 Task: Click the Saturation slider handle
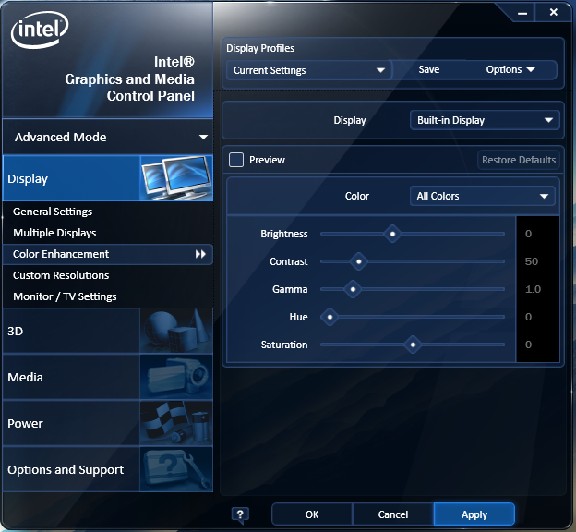pyautogui.click(x=413, y=345)
